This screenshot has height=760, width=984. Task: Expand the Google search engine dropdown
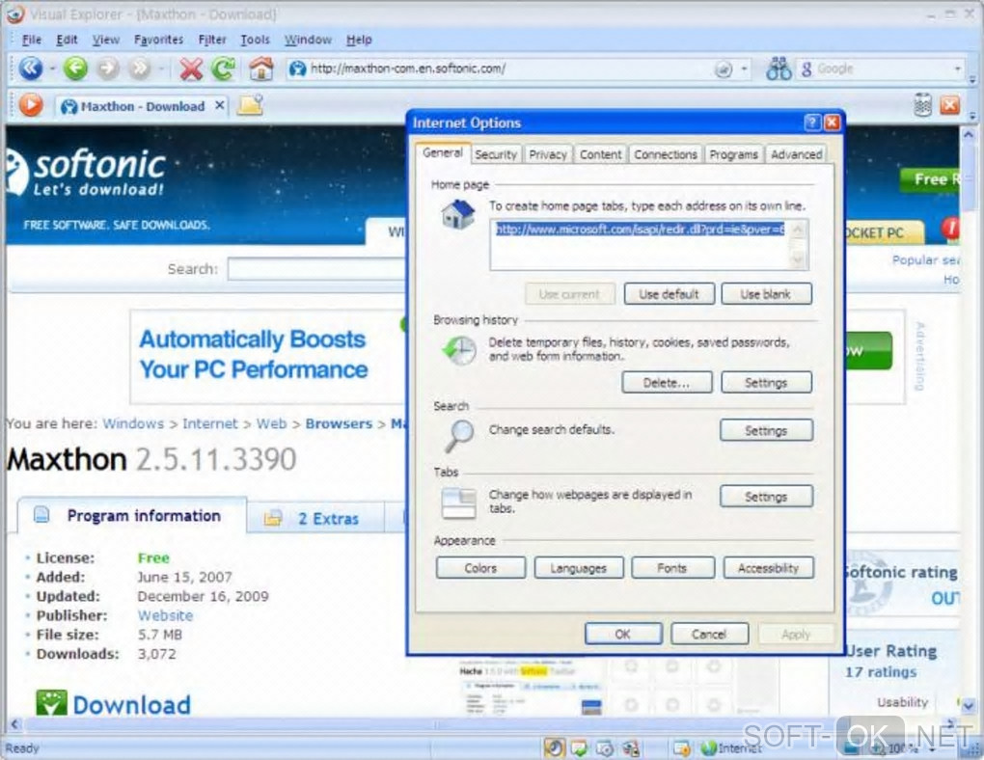(958, 69)
